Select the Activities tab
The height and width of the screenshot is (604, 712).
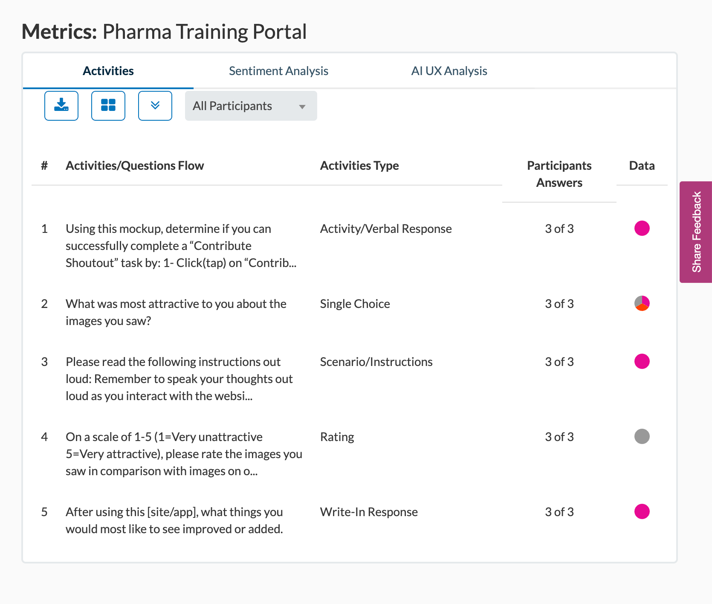click(x=108, y=71)
